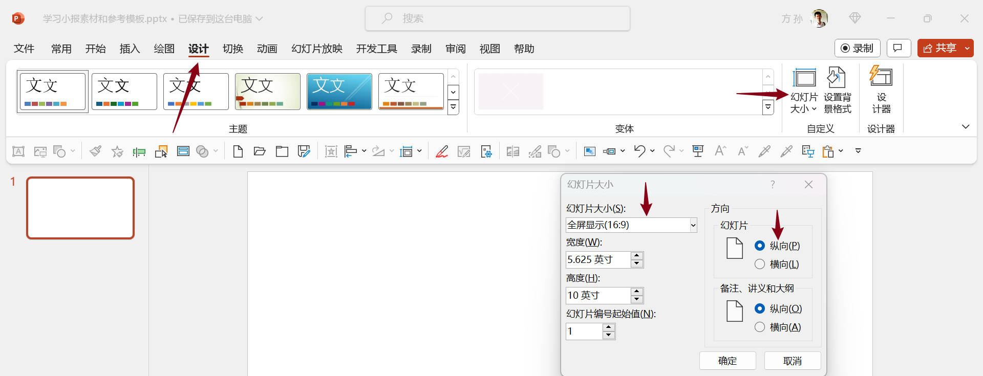The image size is (983, 376).
Task: Open the comments pane icon
Action: click(899, 48)
